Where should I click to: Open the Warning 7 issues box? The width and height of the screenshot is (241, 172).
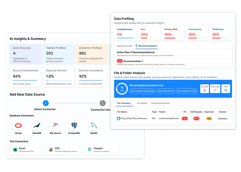(215, 89)
